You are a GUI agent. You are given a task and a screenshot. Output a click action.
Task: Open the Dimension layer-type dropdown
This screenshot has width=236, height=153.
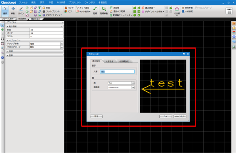pyautogui.click(x=133, y=87)
